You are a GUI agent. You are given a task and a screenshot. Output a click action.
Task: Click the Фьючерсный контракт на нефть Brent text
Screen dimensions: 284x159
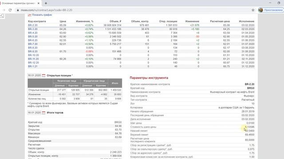click(x=232, y=92)
